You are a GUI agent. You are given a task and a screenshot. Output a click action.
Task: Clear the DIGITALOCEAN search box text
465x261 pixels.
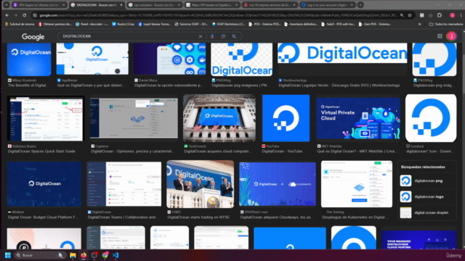(201, 36)
